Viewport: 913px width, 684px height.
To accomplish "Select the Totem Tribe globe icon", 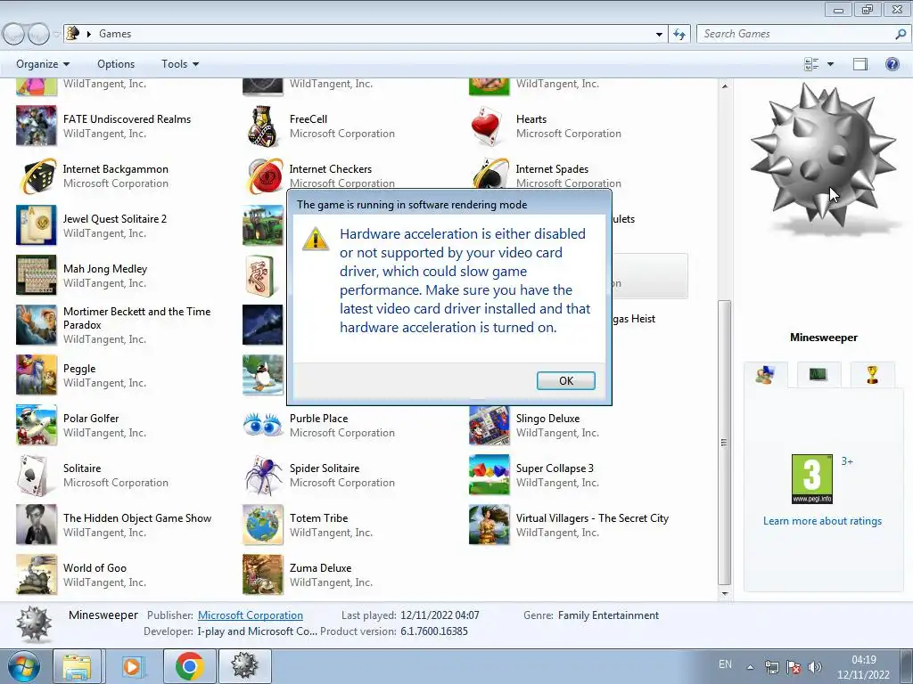I will click(x=263, y=525).
